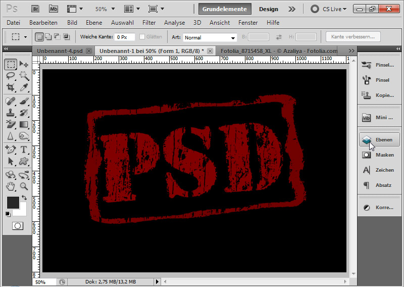Select the Path Selection tool
Image resolution: width=404 pixels, height=287 pixels.
point(11,161)
